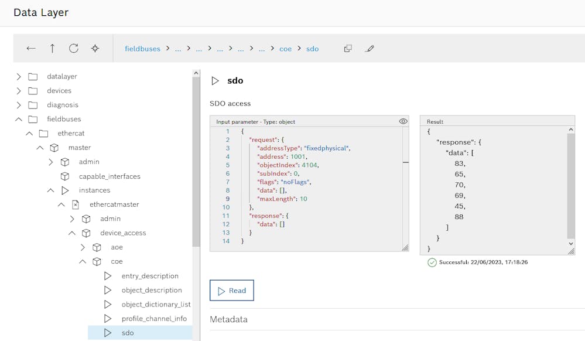Select the coe breadcrumb link
Image resolution: width=585 pixels, height=341 pixels.
tap(285, 49)
